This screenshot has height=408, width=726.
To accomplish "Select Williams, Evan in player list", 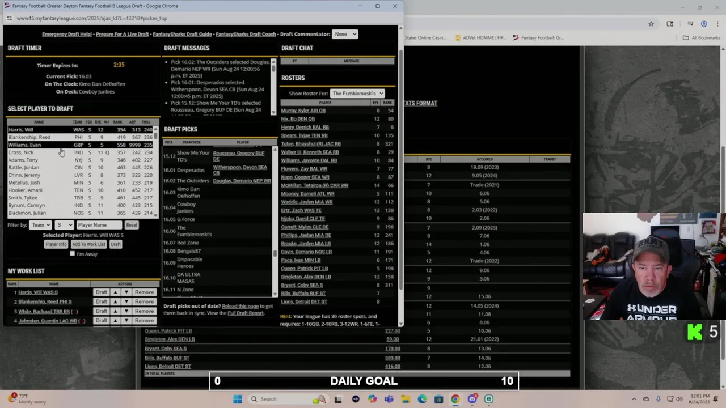I will 80,144.
